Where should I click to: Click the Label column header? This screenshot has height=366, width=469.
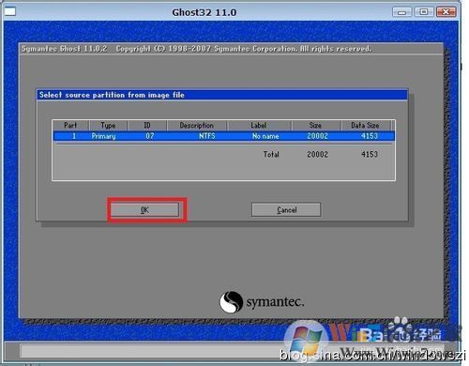[x=259, y=125]
